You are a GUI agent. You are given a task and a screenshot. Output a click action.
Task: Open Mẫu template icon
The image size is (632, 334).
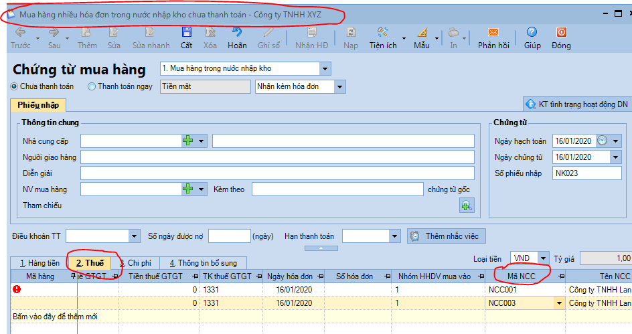coord(422,32)
